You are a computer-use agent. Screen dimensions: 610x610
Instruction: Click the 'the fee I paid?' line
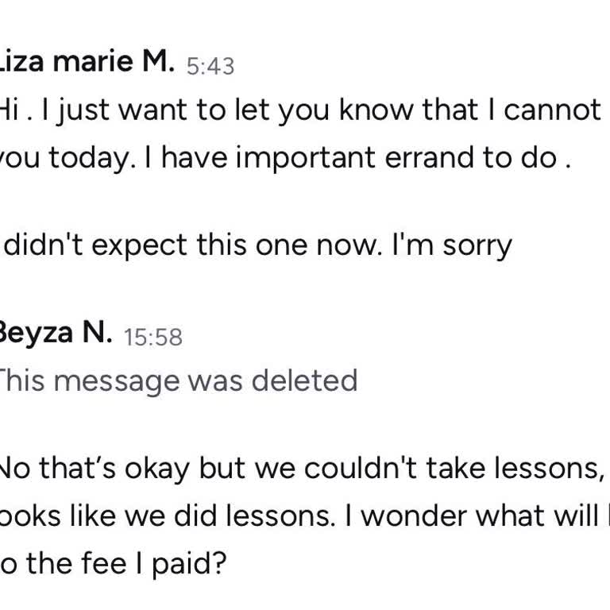115,564
